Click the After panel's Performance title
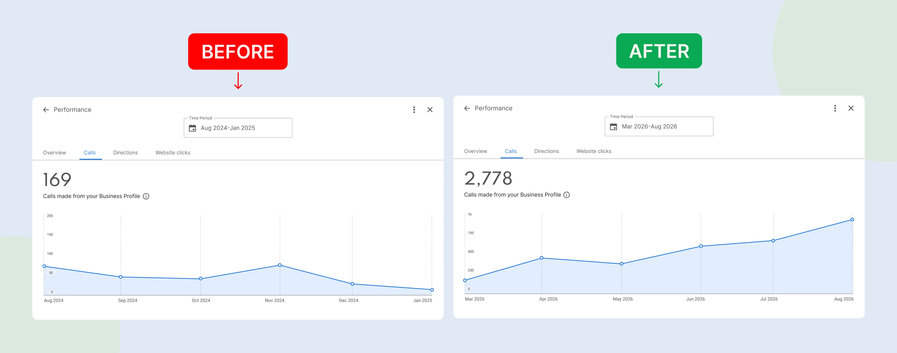The image size is (897, 353). (x=493, y=109)
